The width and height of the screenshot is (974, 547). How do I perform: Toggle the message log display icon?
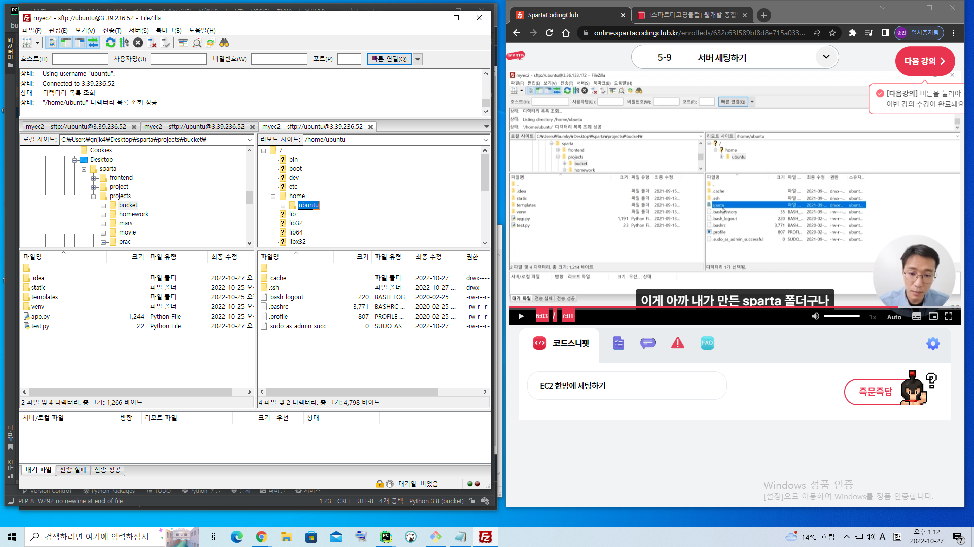[x=52, y=43]
